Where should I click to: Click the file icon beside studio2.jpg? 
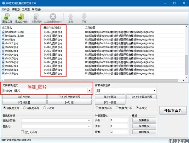3,47
